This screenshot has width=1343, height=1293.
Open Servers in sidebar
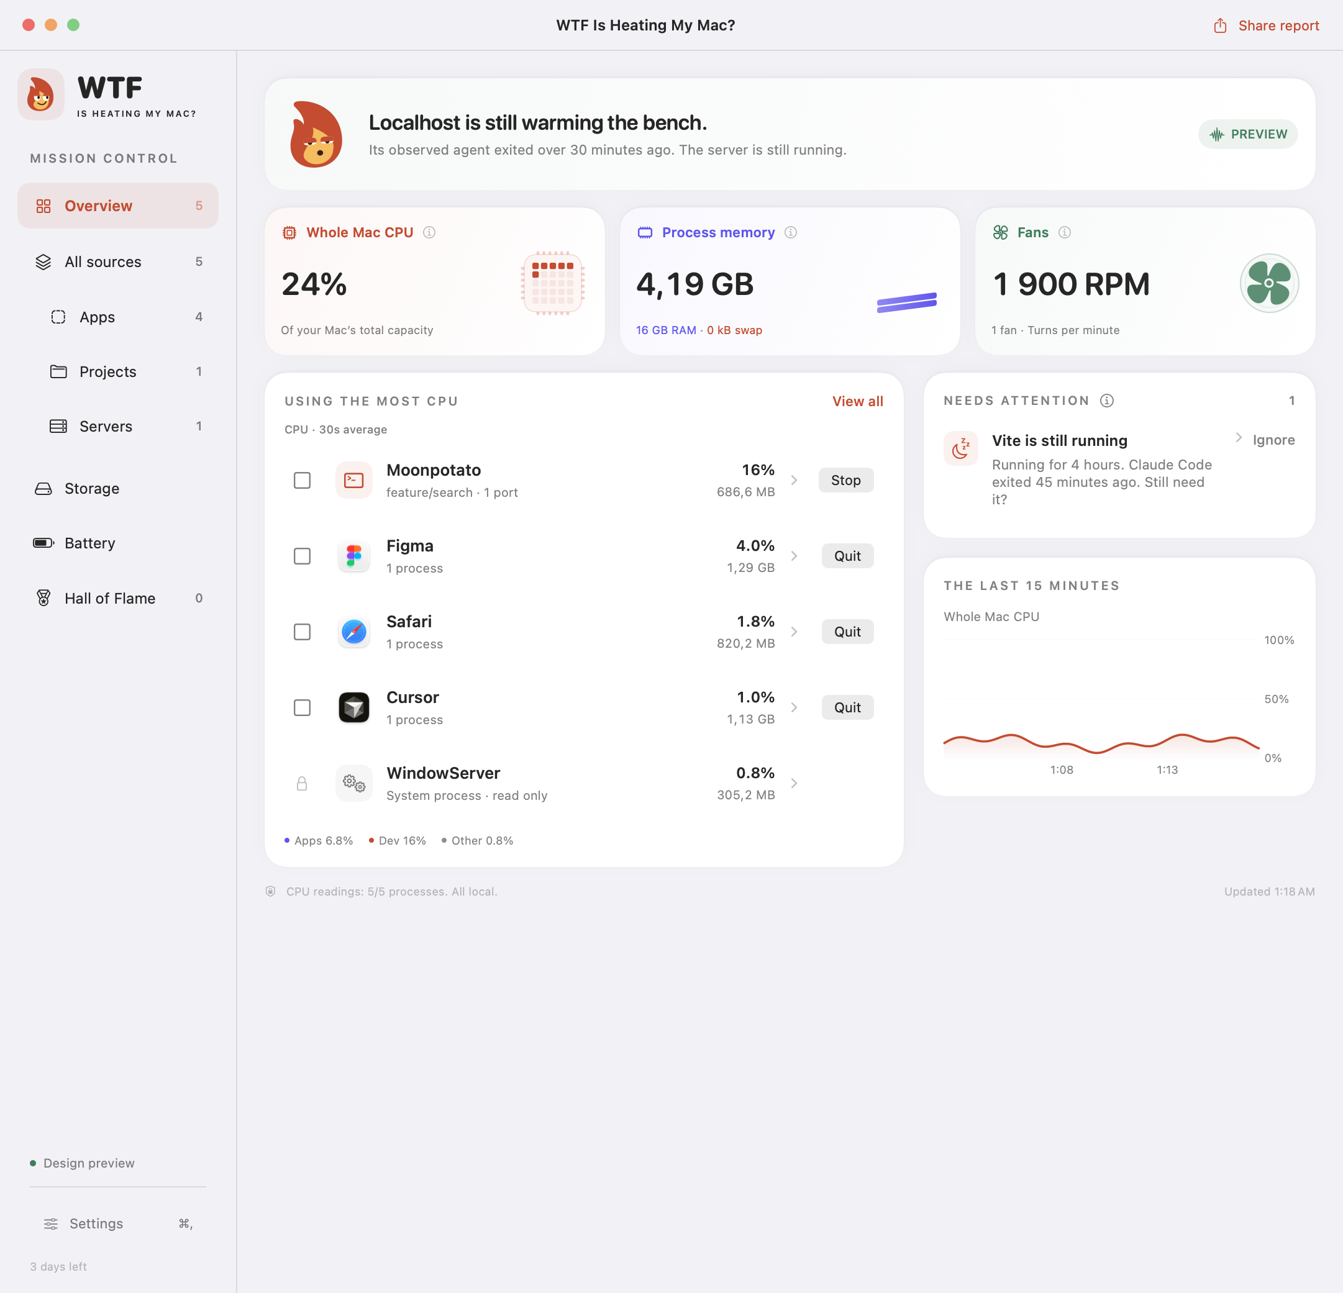118,426
